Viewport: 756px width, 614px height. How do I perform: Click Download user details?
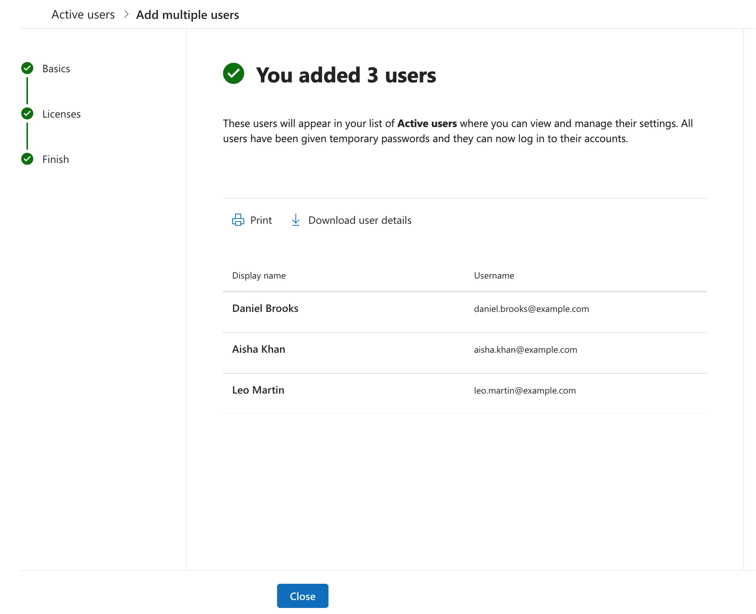tap(360, 220)
